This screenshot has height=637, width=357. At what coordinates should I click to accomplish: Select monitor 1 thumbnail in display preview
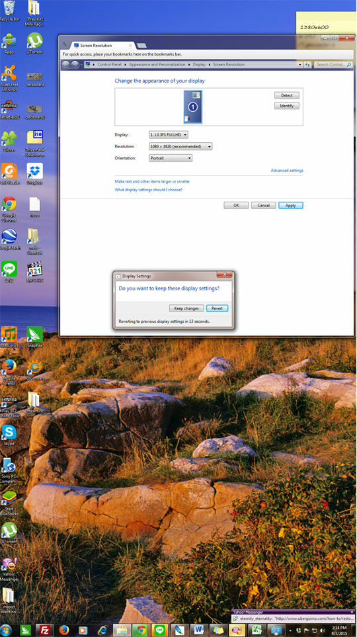click(193, 107)
